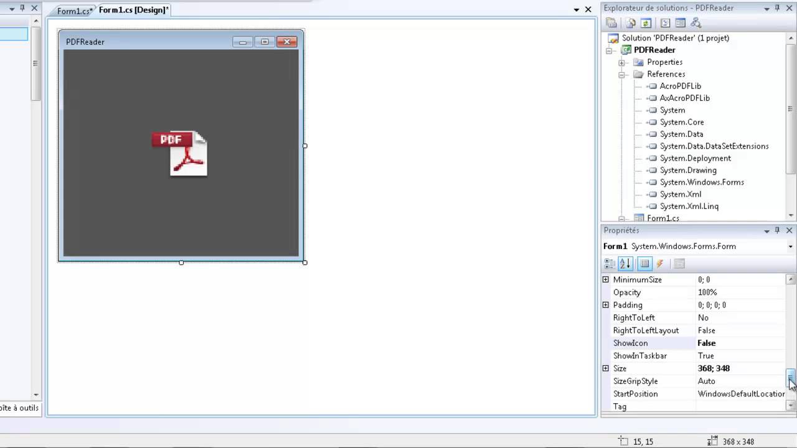The height and width of the screenshot is (448, 797).
Task: Click the References folder icon in the tree
Action: click(638, 74)
